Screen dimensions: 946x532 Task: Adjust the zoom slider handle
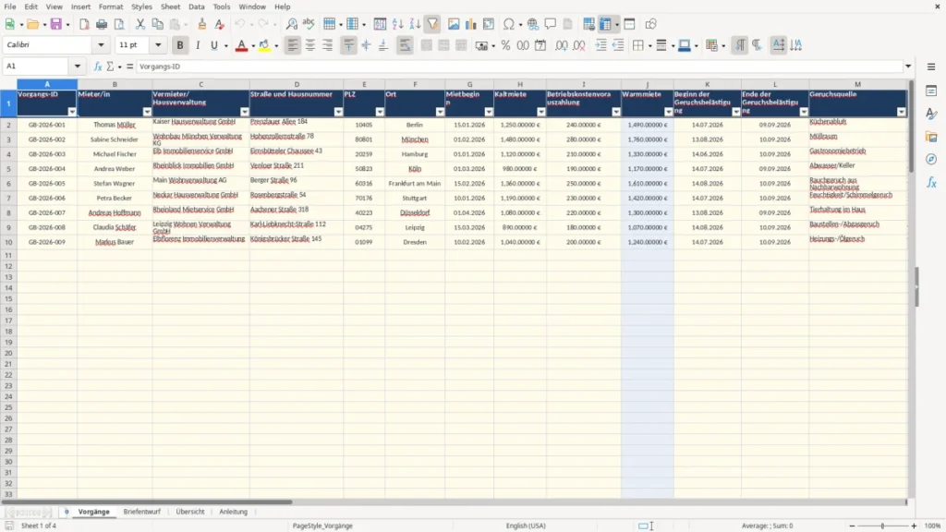click(x=882, y=526)
